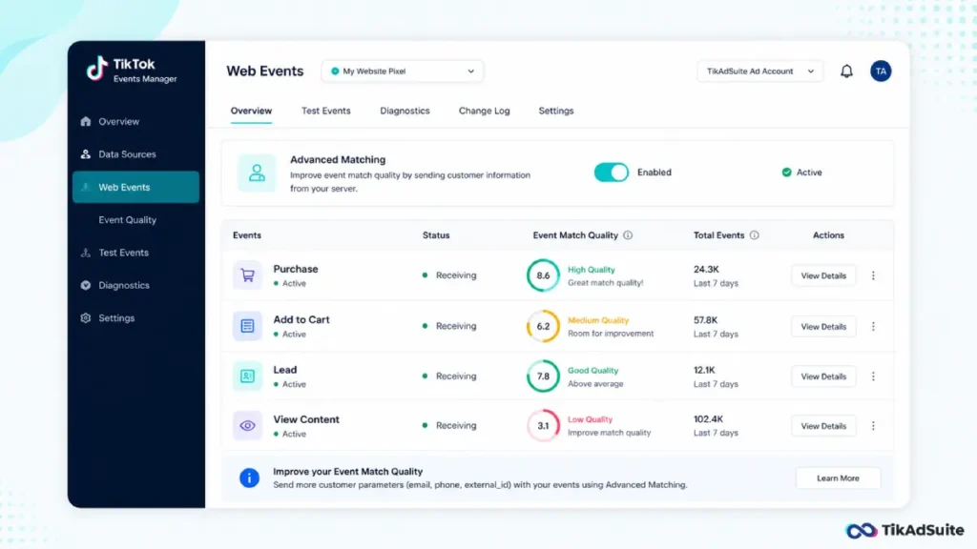Click the TikTok Events Manager logo

(x=132, y=70)
